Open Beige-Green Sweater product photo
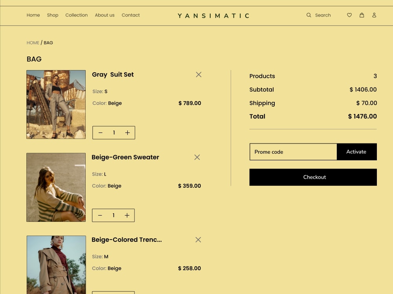Screen dimensions: 393x294 [56, 187]
